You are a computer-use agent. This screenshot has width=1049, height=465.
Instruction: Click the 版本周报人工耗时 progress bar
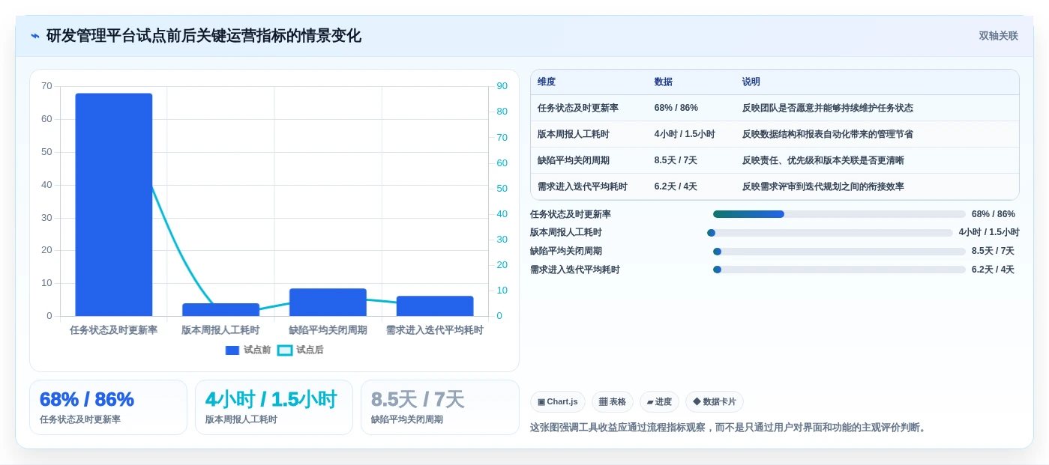[x=830, y=233]
